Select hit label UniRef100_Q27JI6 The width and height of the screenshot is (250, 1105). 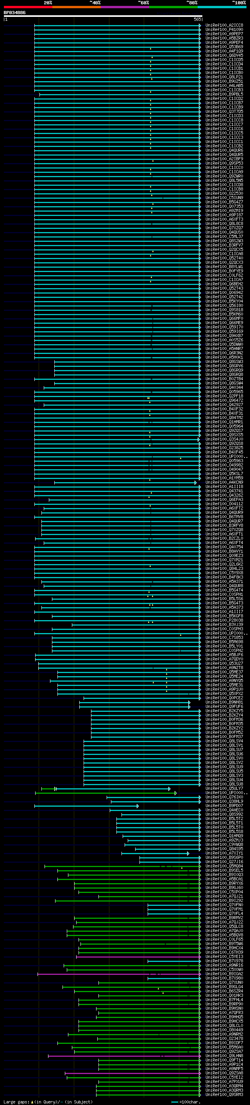point(224,862)
